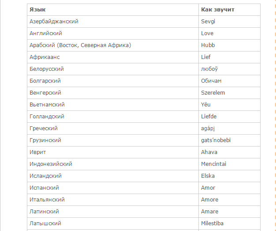276x231 pixels.
Task: Select the word "Hubb"
Action: pyautogui.click(x=208, y=45)
